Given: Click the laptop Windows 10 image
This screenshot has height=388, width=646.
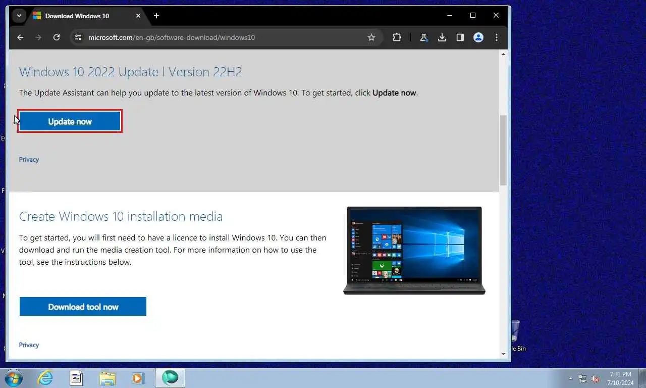Looking at the screenshot, I should click(x=414, y=250).
